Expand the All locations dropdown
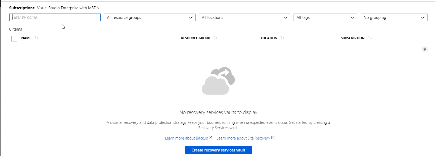 [244, 18]
